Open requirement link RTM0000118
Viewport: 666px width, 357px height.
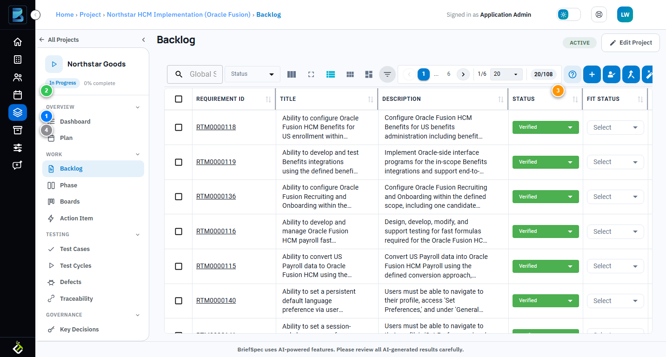[216, 127]
